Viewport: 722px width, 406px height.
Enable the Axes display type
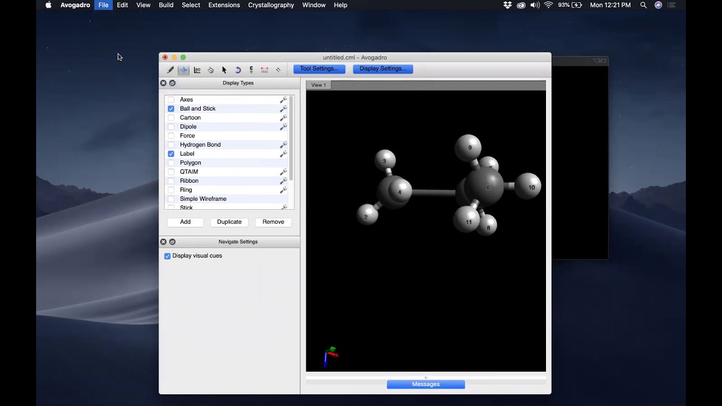171,99
